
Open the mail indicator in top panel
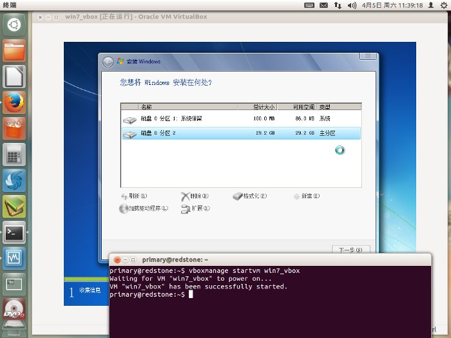(323, 5)
